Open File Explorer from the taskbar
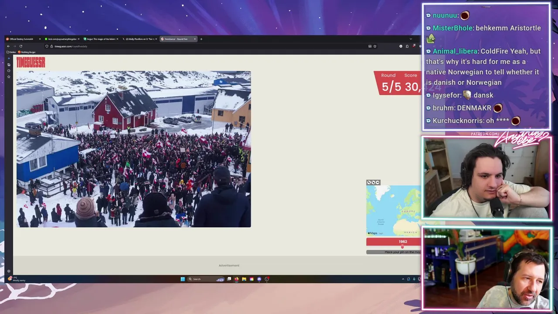This screenshot has height=314, width=558. 244,279
